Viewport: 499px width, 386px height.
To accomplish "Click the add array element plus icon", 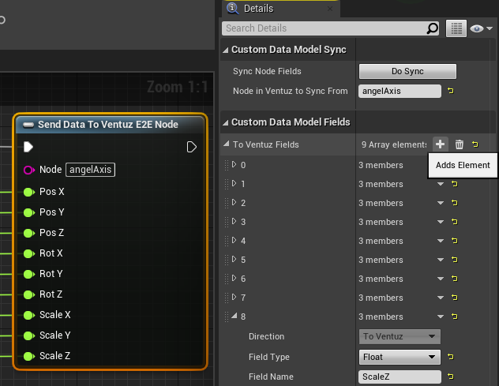I will click(x=440, y=144).
